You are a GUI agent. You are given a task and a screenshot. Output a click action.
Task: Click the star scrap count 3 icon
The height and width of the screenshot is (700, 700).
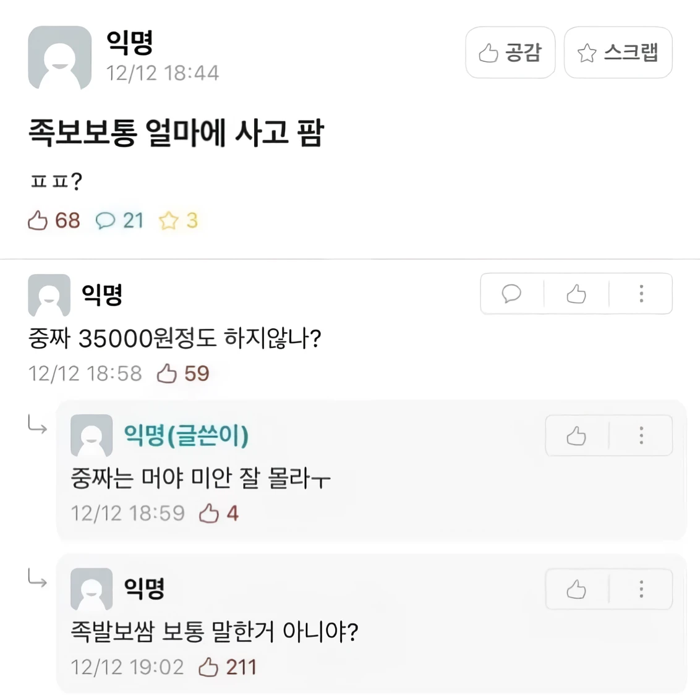169,220
